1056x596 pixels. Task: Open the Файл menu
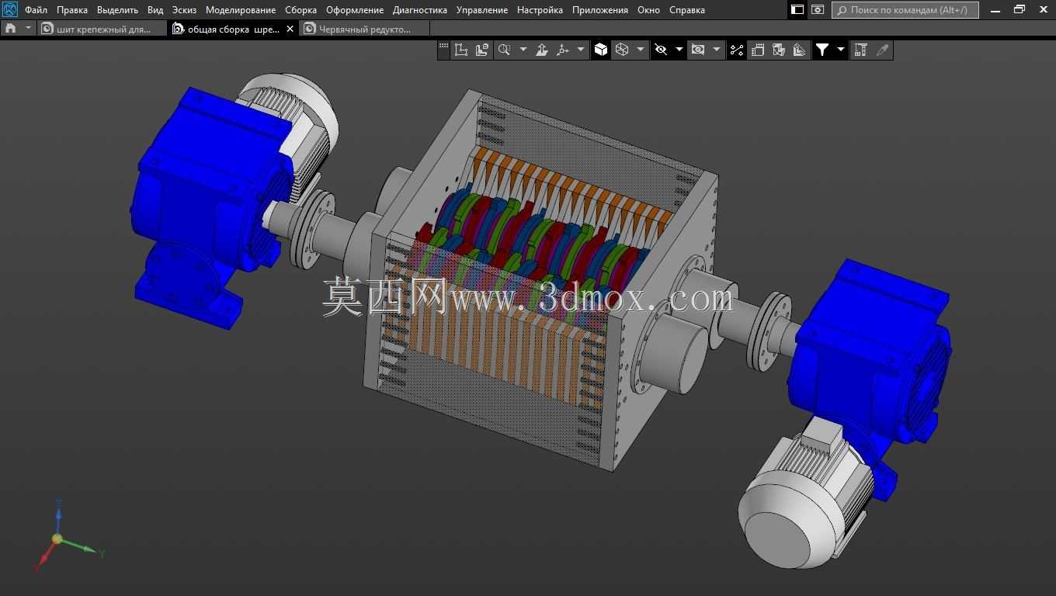[36, 10]
